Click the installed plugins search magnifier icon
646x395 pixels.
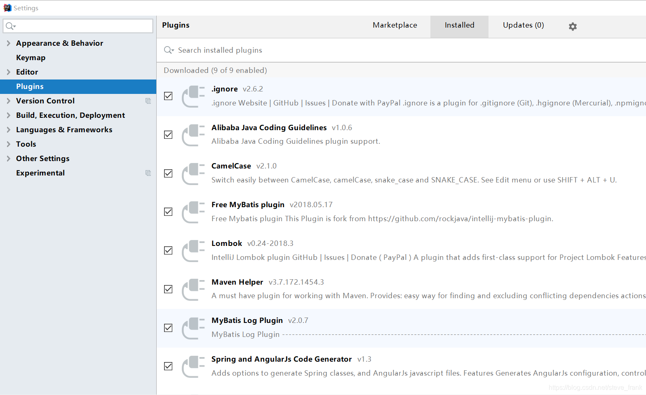(x=169, y=50)
